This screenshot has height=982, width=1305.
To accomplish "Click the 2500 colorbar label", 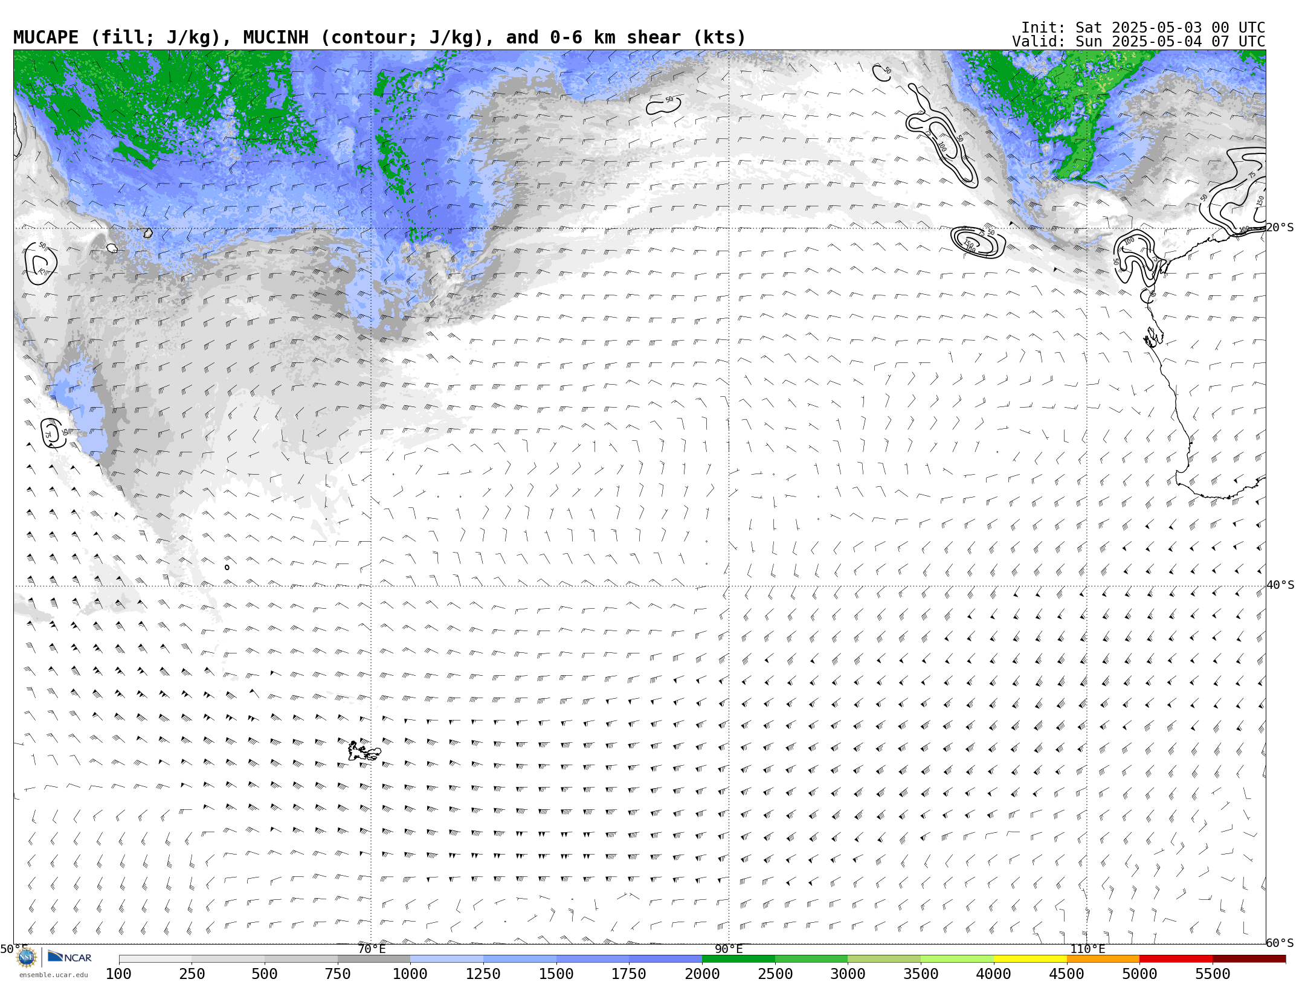I will pos(775,974).
